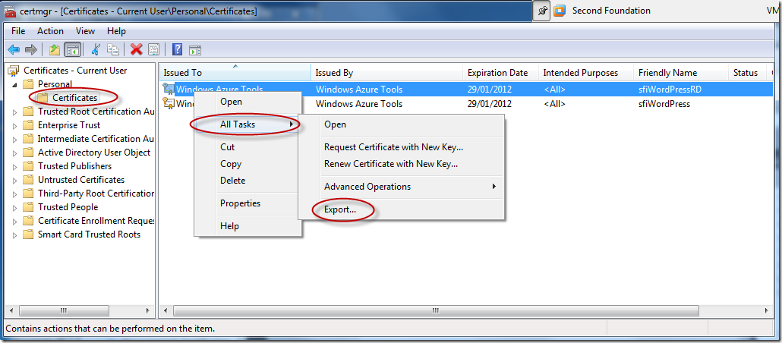Click the certmgr app icon in title bar
The height and width of the screenshot is (343, 782).
(x=11, y=11)
